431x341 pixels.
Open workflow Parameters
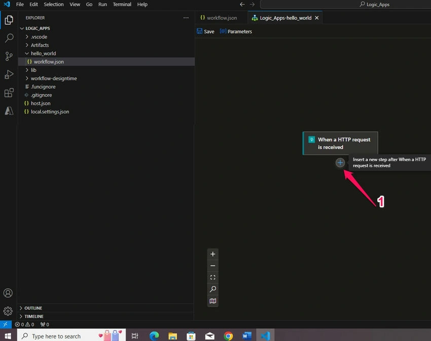point(236,31)
